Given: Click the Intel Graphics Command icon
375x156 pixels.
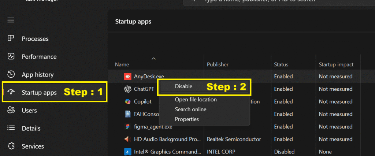Looking at the screenshot, I should (128, 152).
